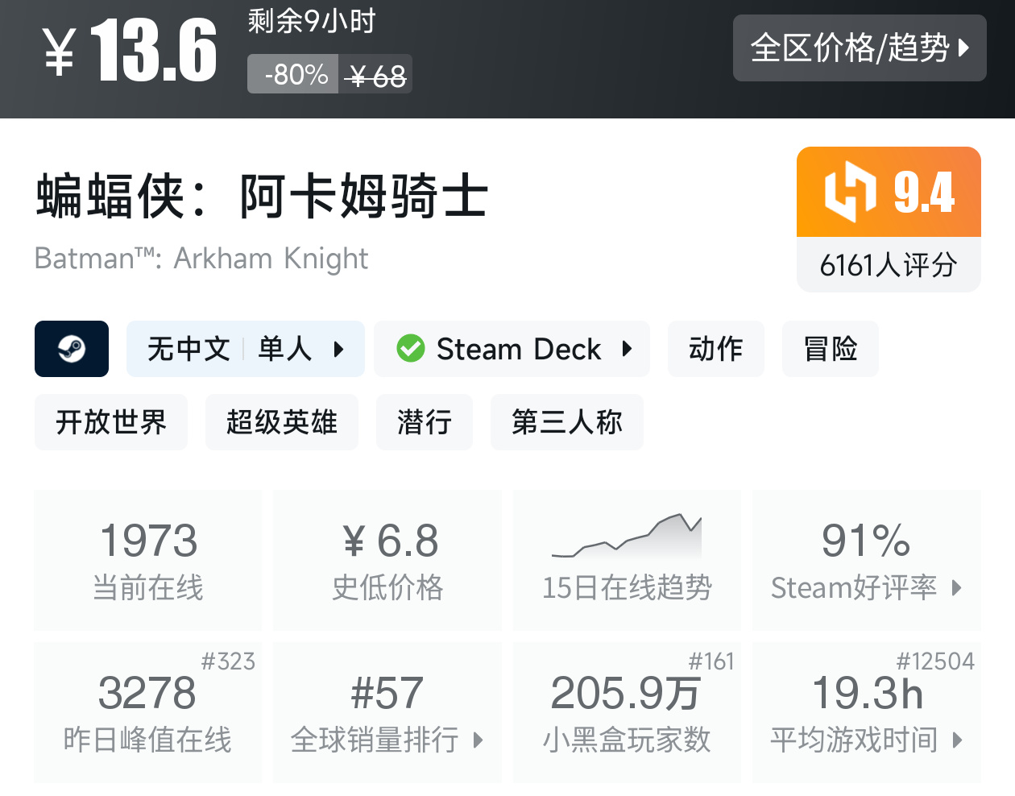This screenshot has height=796, width=1015.
Task: Select the 冒险 (Adventure) tag
Action: point(830,349)
